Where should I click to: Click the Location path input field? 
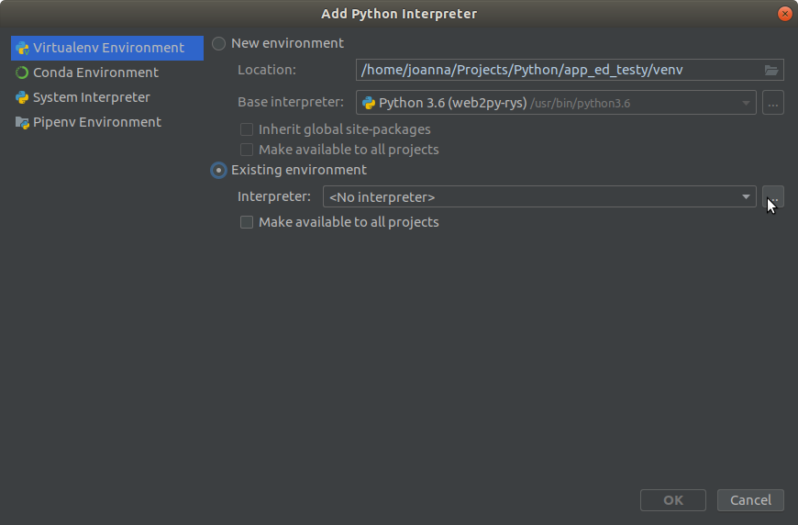(560, 70)
